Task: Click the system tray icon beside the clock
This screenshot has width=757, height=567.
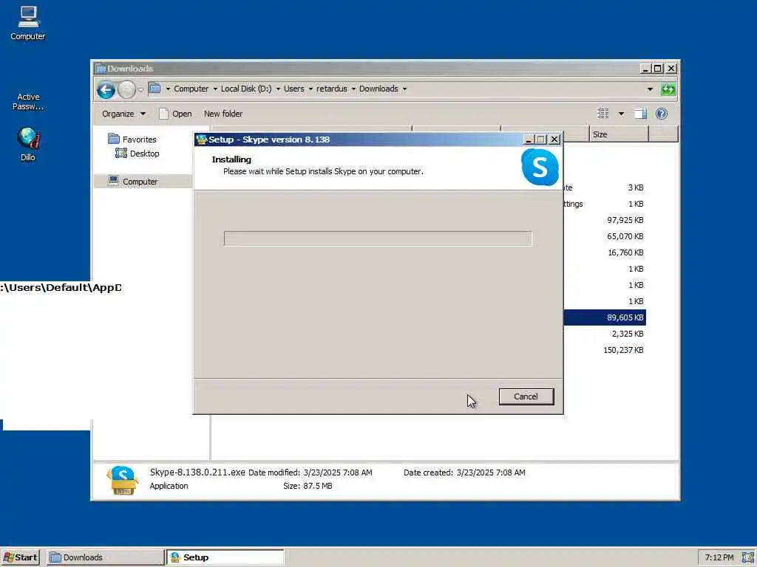Action: 747,557
